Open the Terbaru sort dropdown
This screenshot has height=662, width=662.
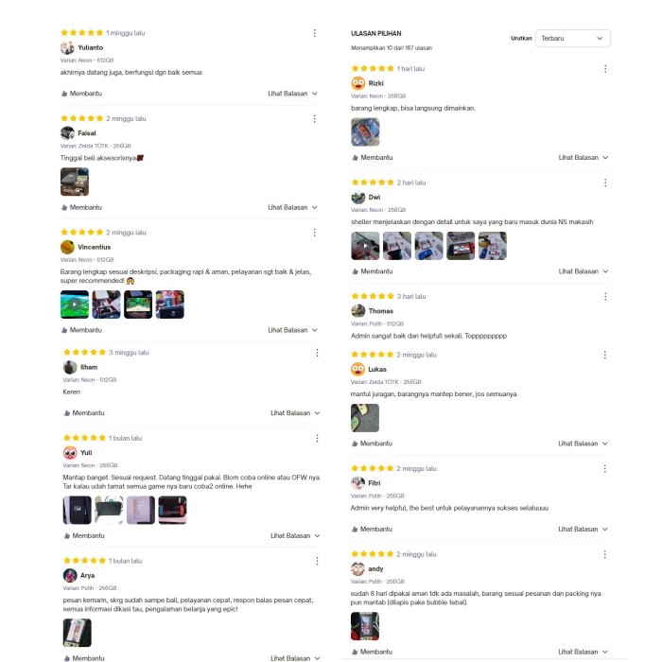(x=573, y=39)
